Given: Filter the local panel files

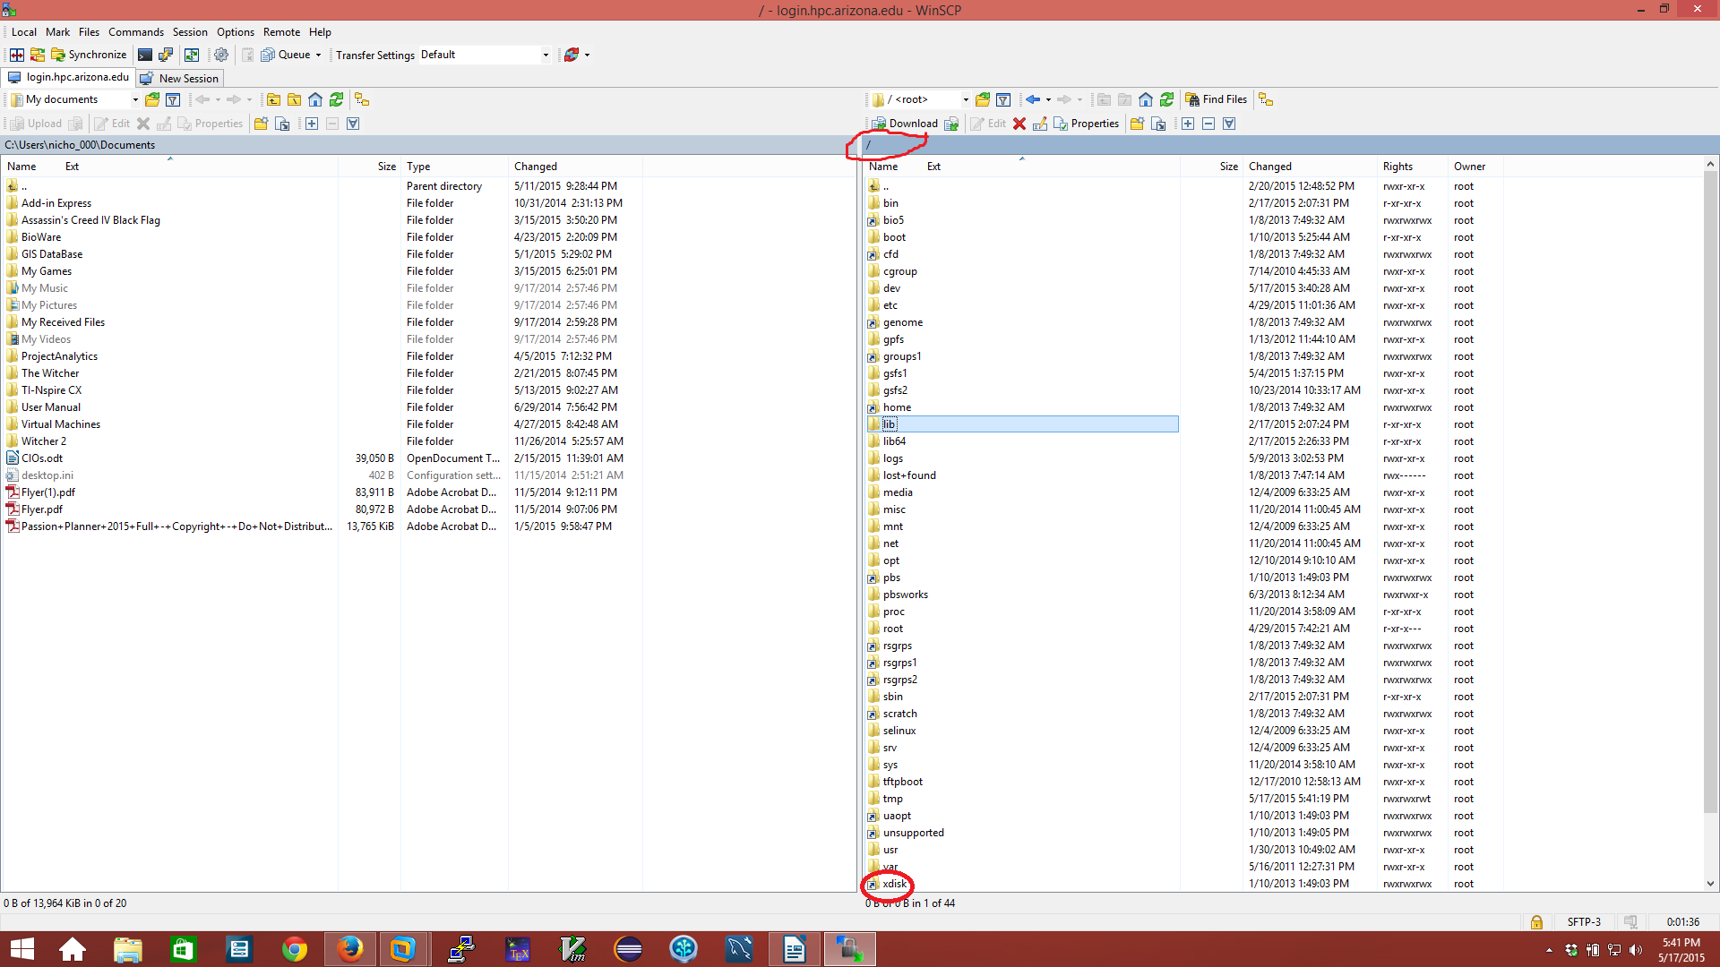Looking at the screenshot, I should coord(173,99).
